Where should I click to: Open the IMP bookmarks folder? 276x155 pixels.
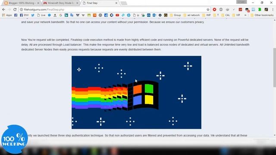(x=207, y=15)
